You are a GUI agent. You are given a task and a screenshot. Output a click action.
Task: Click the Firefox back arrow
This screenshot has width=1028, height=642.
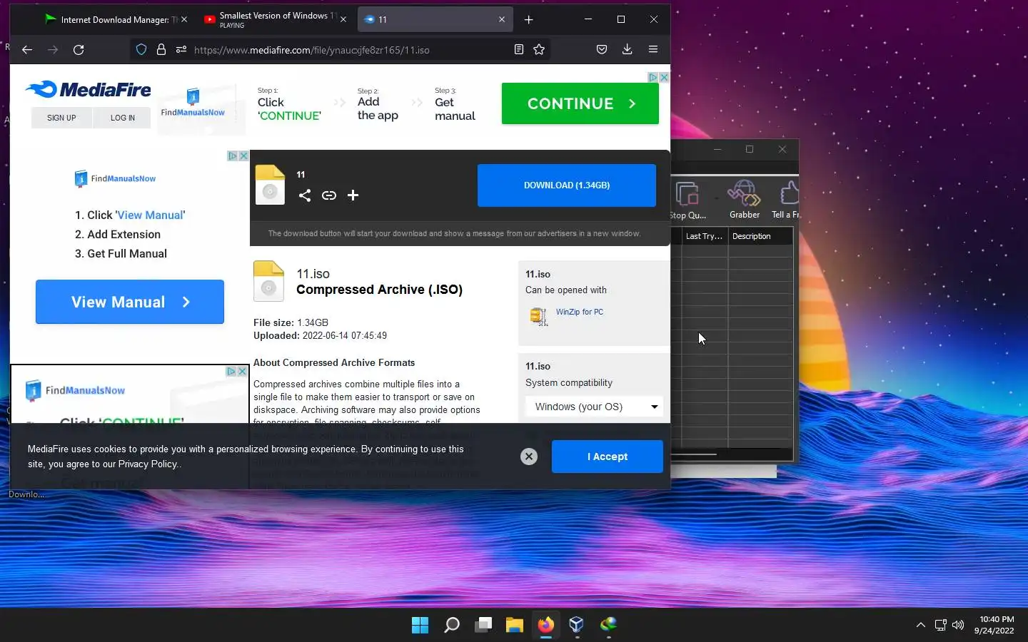pyautogui.click(x=27, y=49)
